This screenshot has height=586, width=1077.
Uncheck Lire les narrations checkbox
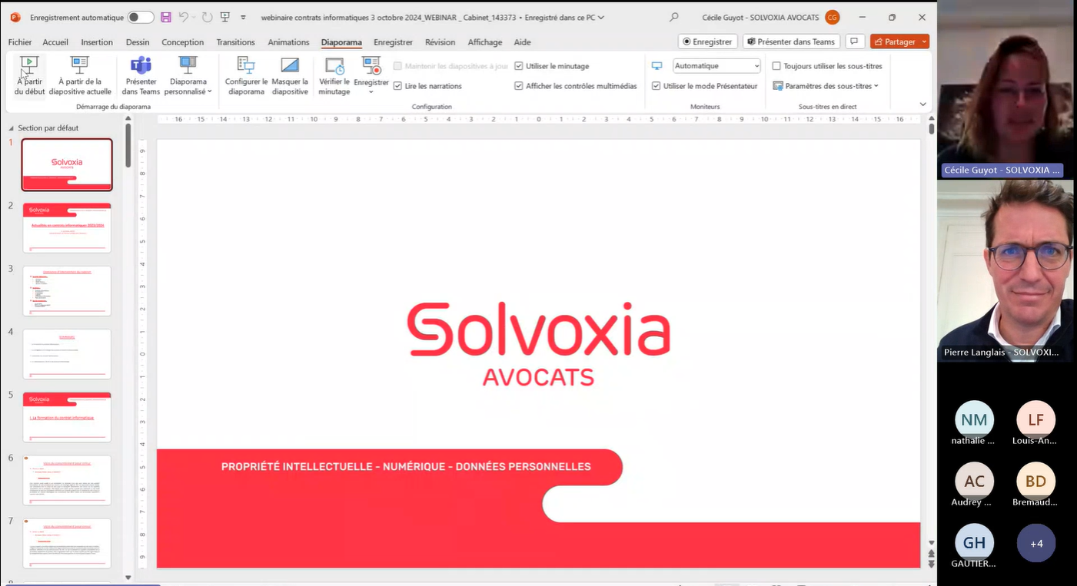398,86
